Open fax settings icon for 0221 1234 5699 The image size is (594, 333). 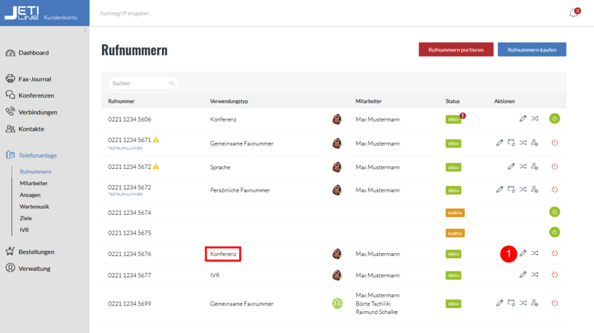pos(511,303)
